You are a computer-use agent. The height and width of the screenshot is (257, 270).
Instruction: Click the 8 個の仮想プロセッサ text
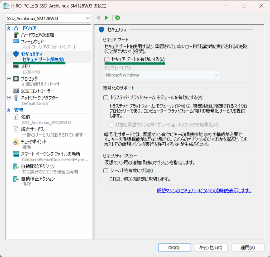click(41, 84)
